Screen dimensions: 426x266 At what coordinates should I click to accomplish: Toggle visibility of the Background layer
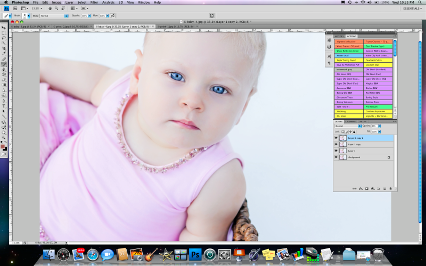[x=336, y=157]
